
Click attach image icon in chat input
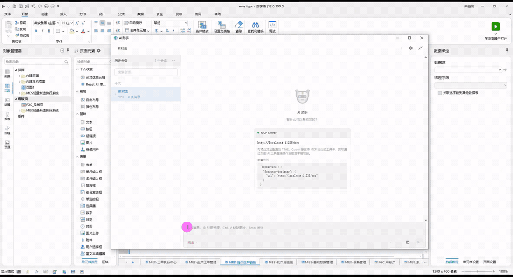[408, 242]
